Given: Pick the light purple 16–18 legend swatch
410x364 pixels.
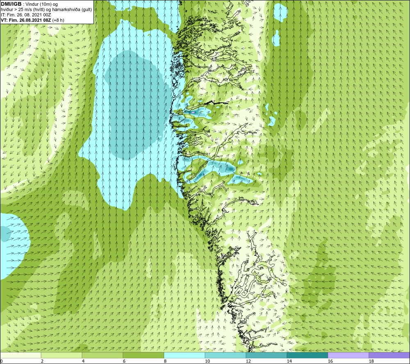Looking at the screenshot, I should point(348,355).
